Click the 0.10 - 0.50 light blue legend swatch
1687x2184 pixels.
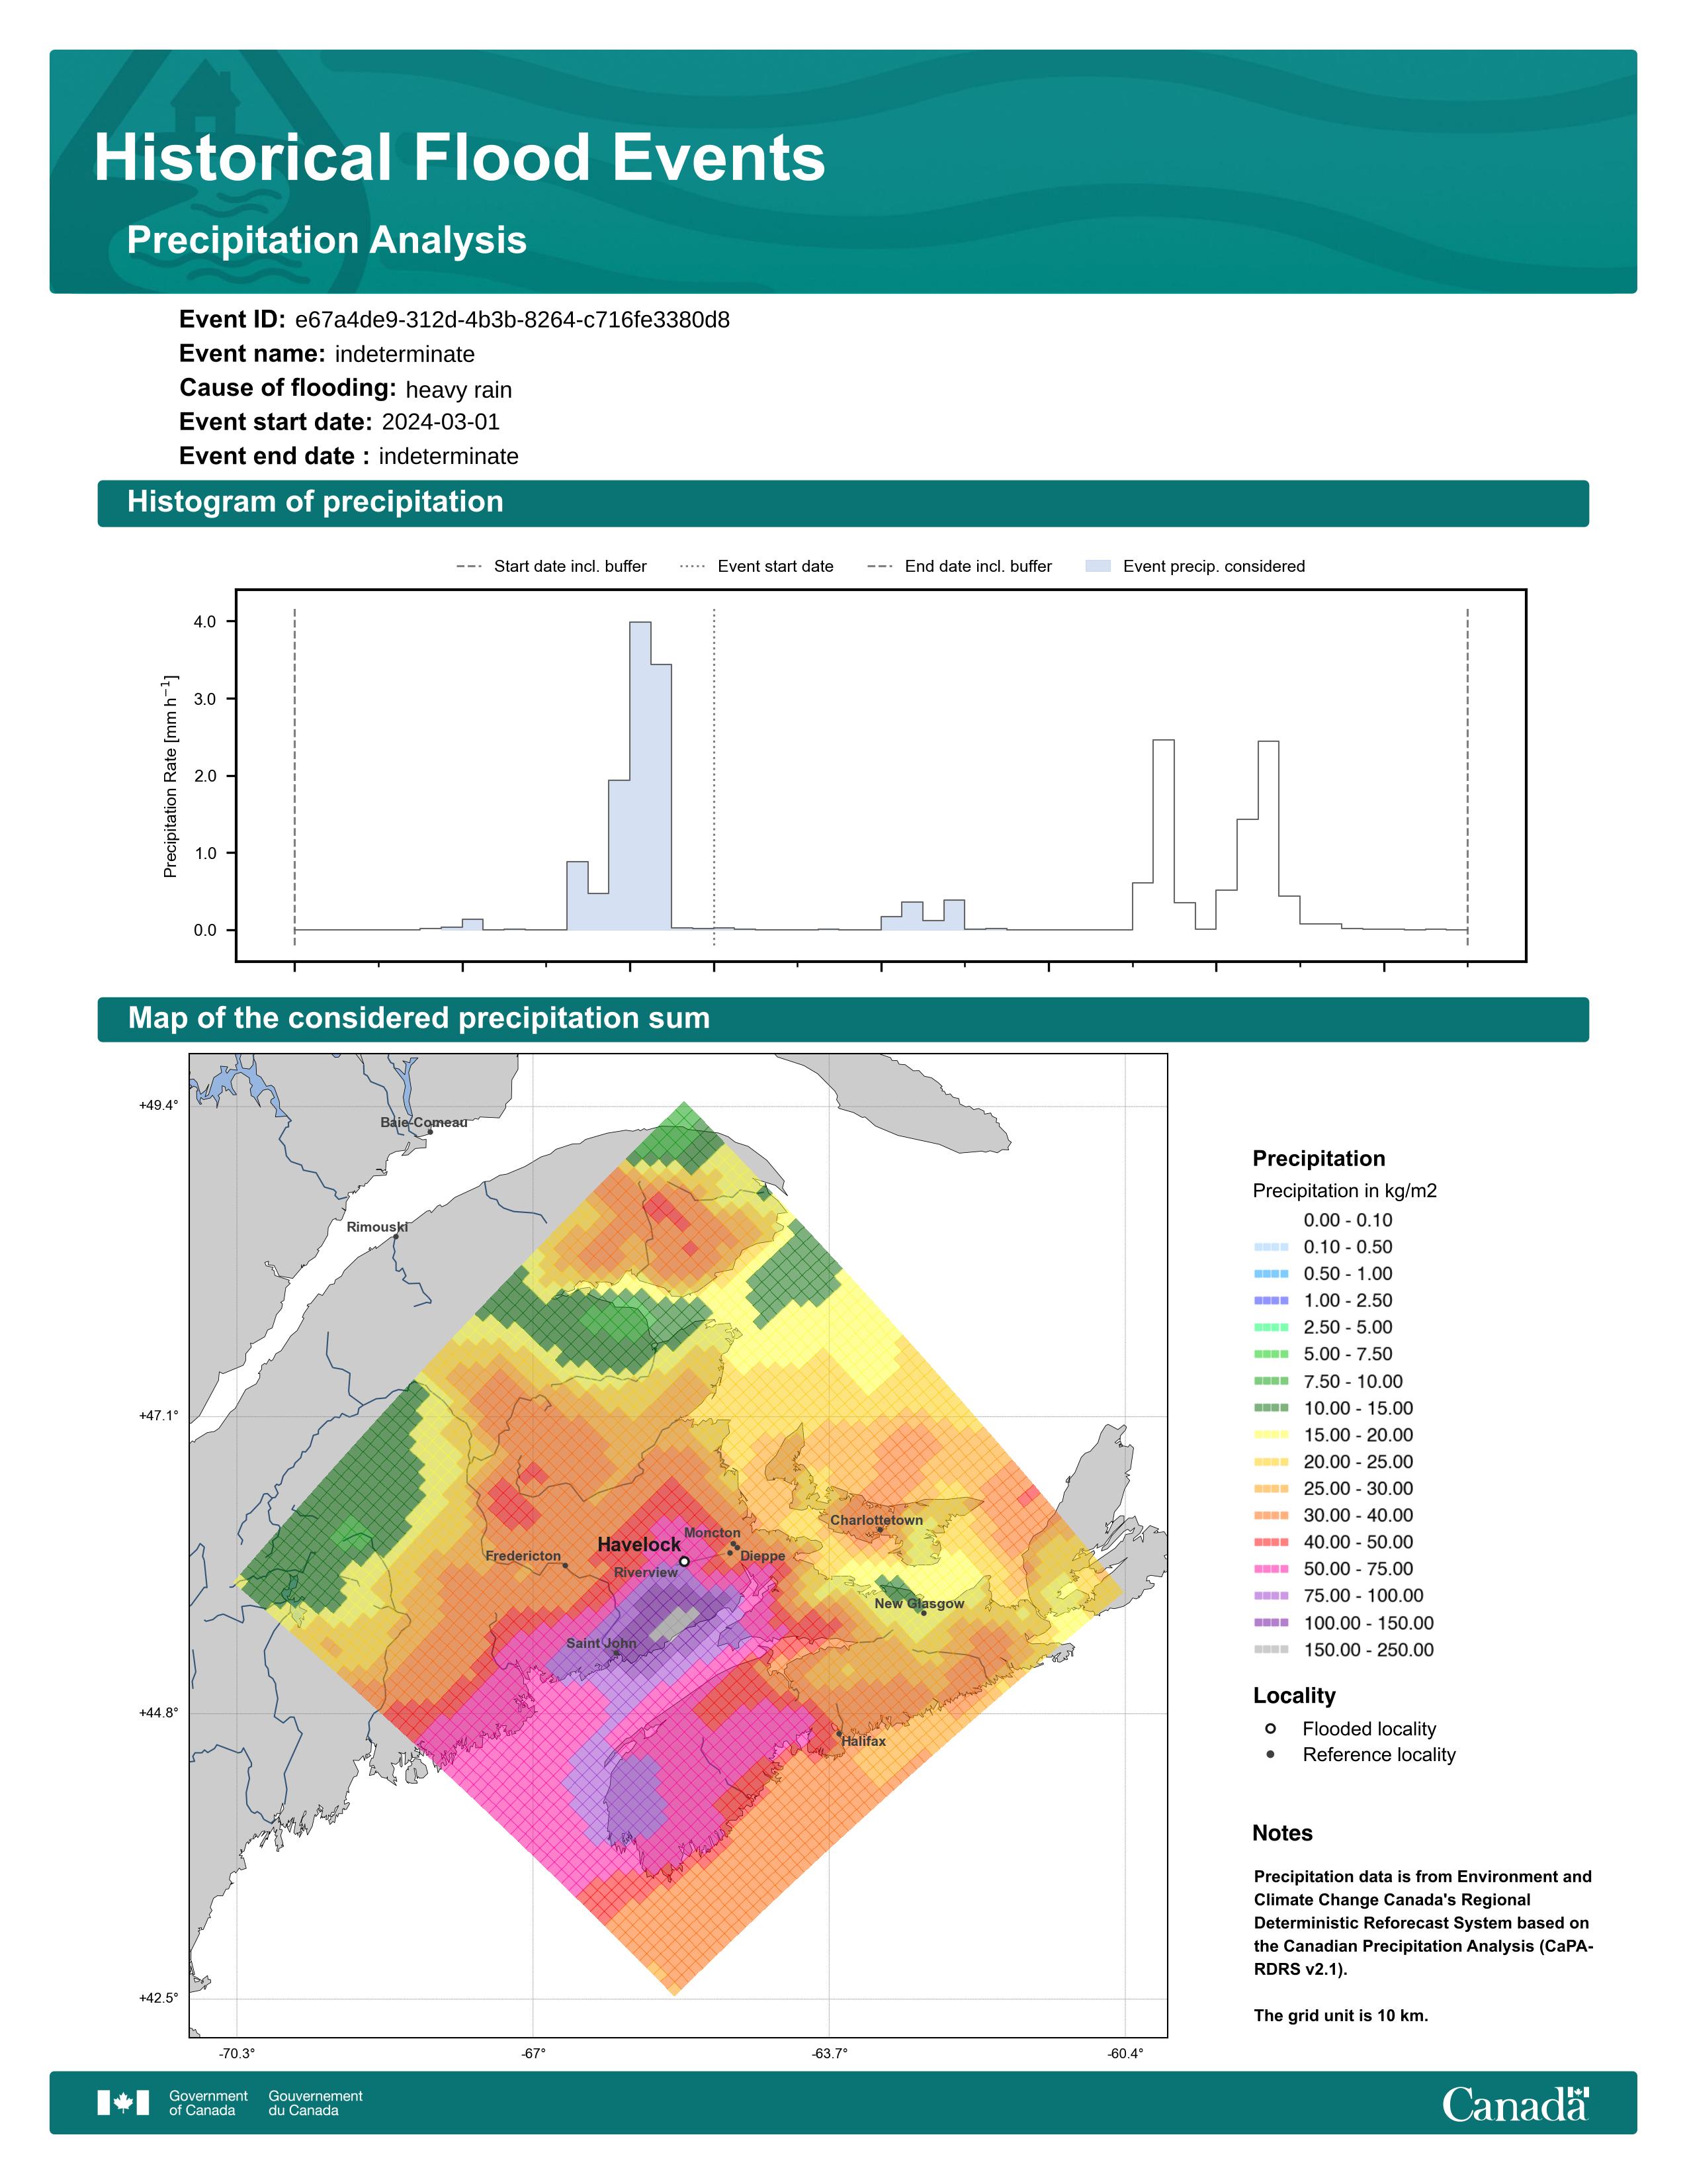point(1270,1246)
